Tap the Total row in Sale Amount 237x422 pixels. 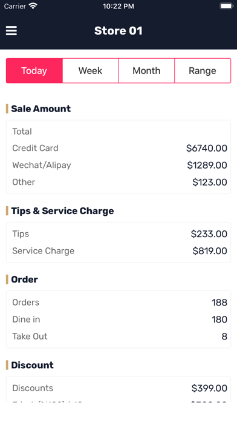pos(118,132)
